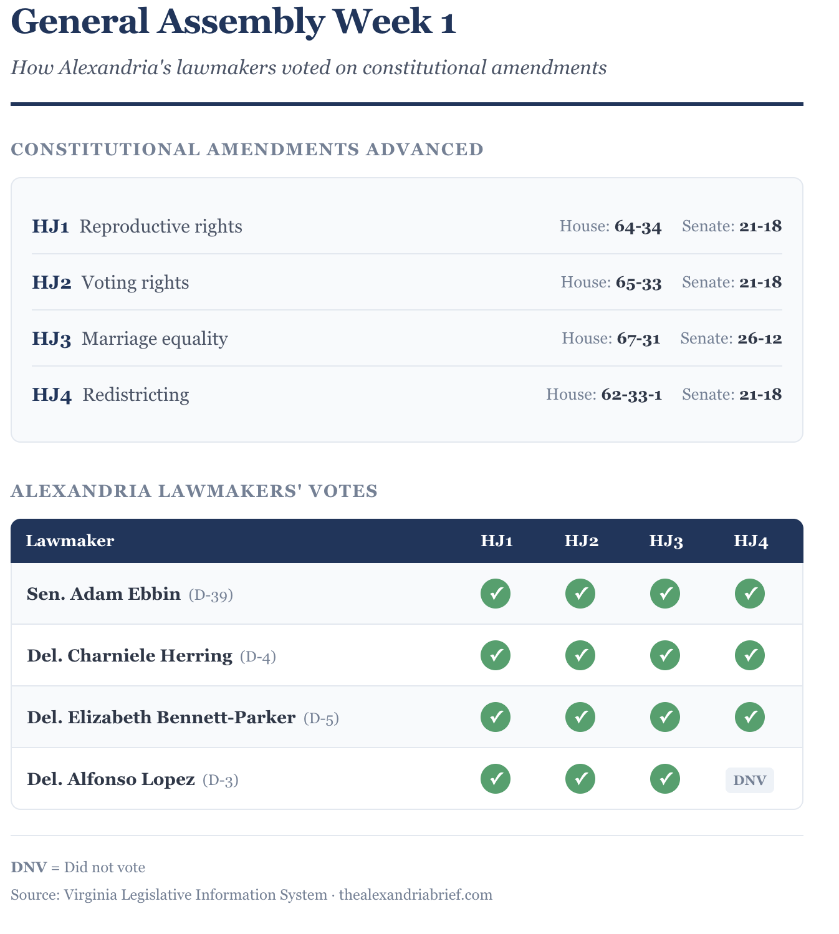Screen dimensions: 839x934
Task: Click Adam Ebbin's HJ1 vote checkmark
Action: point(496,594)
